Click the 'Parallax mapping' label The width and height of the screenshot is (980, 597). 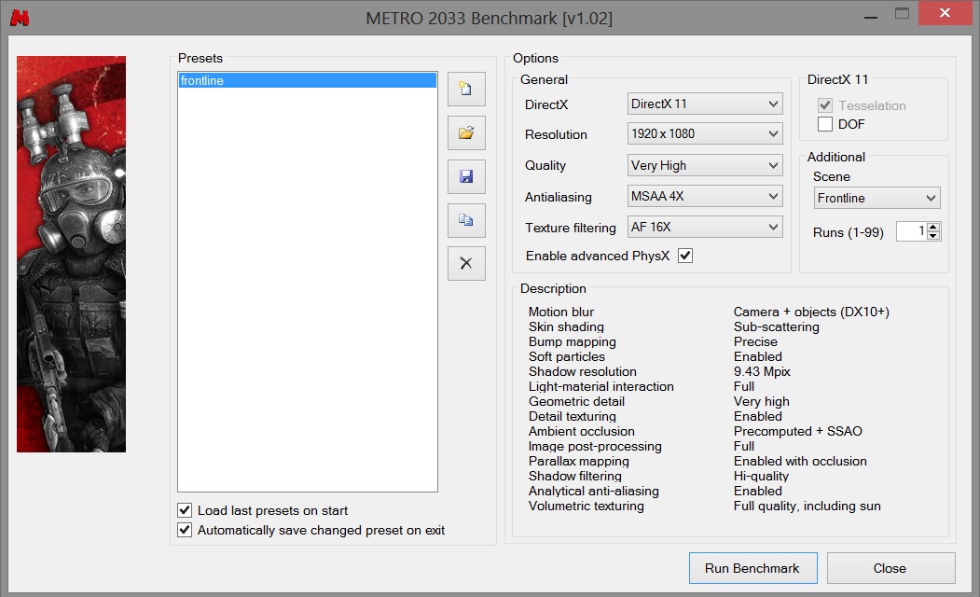pyautogui.click(x=579, y=461)
